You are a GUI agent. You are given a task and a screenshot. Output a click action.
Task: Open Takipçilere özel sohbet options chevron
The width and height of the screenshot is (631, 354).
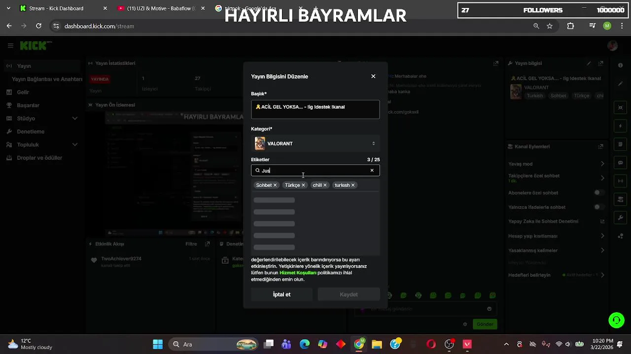tap(602, 178)
